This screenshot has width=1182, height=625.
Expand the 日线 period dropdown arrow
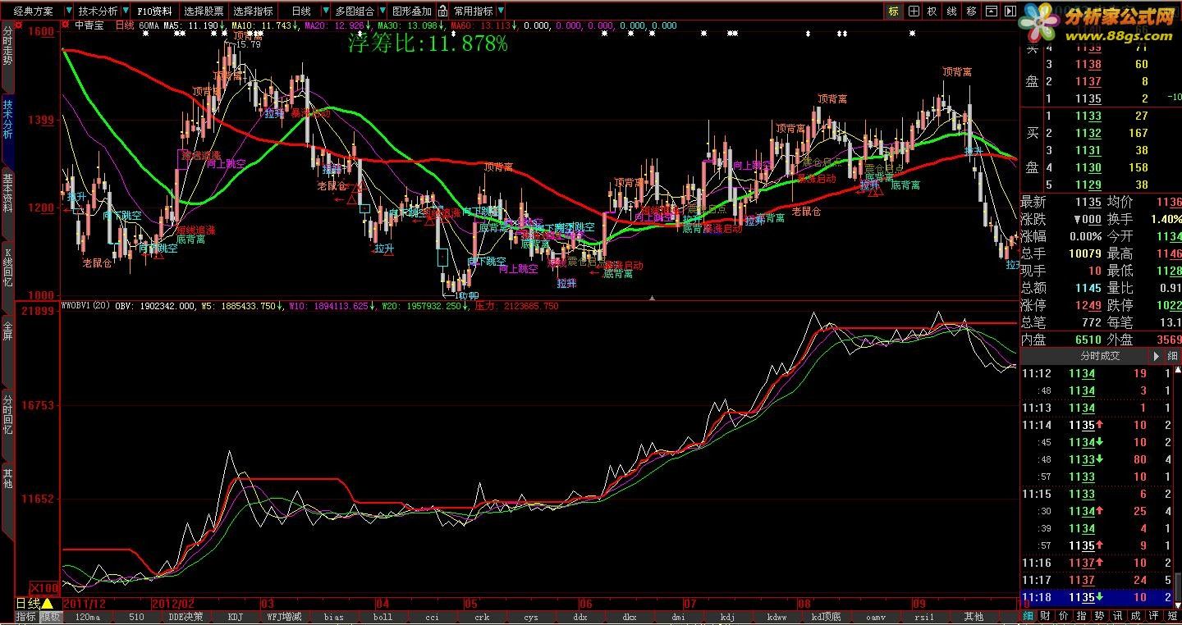(326, 11)
